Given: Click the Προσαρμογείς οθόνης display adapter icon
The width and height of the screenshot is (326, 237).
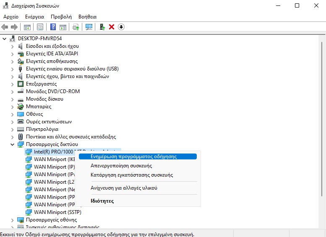Looking at the screenshot, I should [21, 220].
